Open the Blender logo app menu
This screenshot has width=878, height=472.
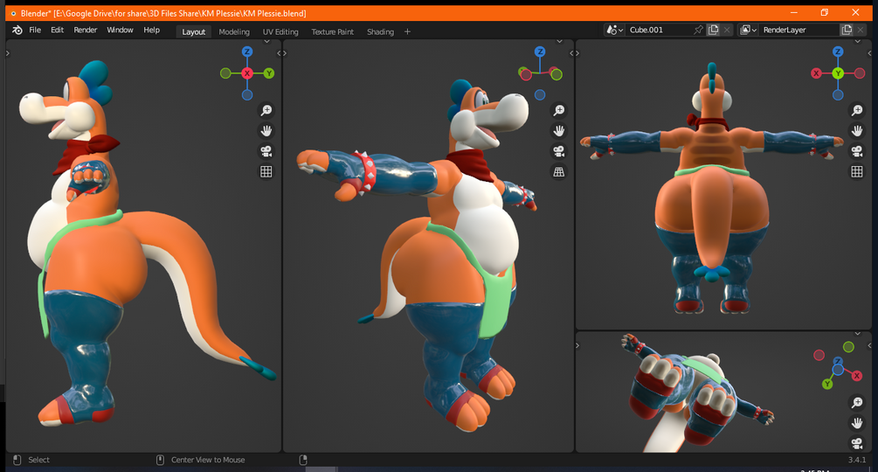coord(17,31)
